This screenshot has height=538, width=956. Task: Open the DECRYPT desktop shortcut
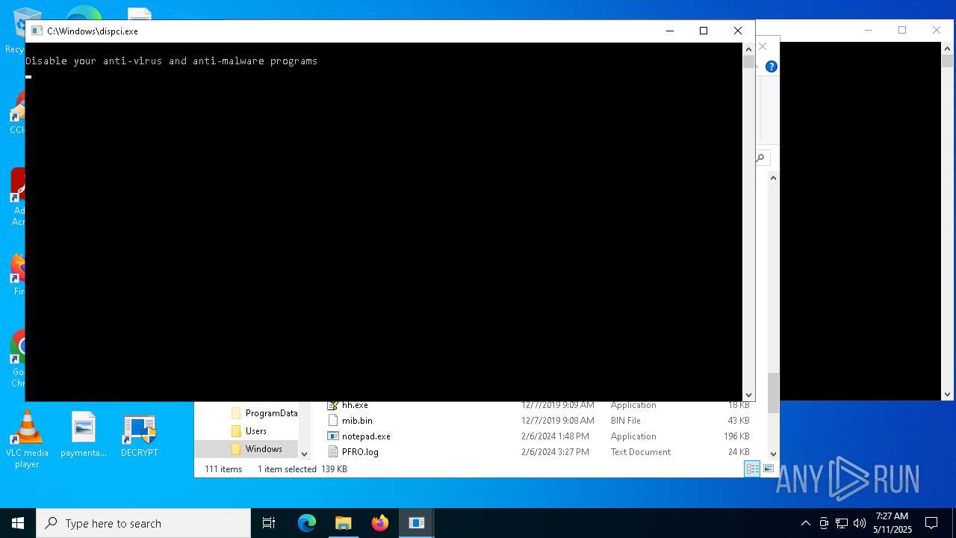139,435
